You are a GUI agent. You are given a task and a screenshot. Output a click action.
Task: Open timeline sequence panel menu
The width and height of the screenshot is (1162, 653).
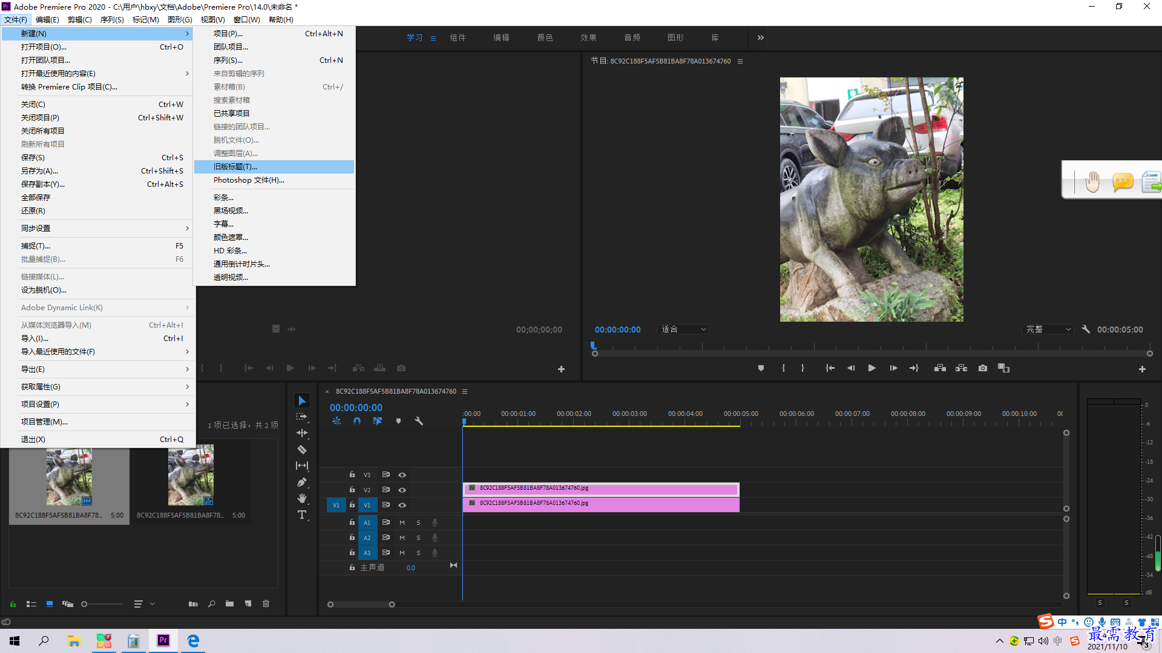465,391
